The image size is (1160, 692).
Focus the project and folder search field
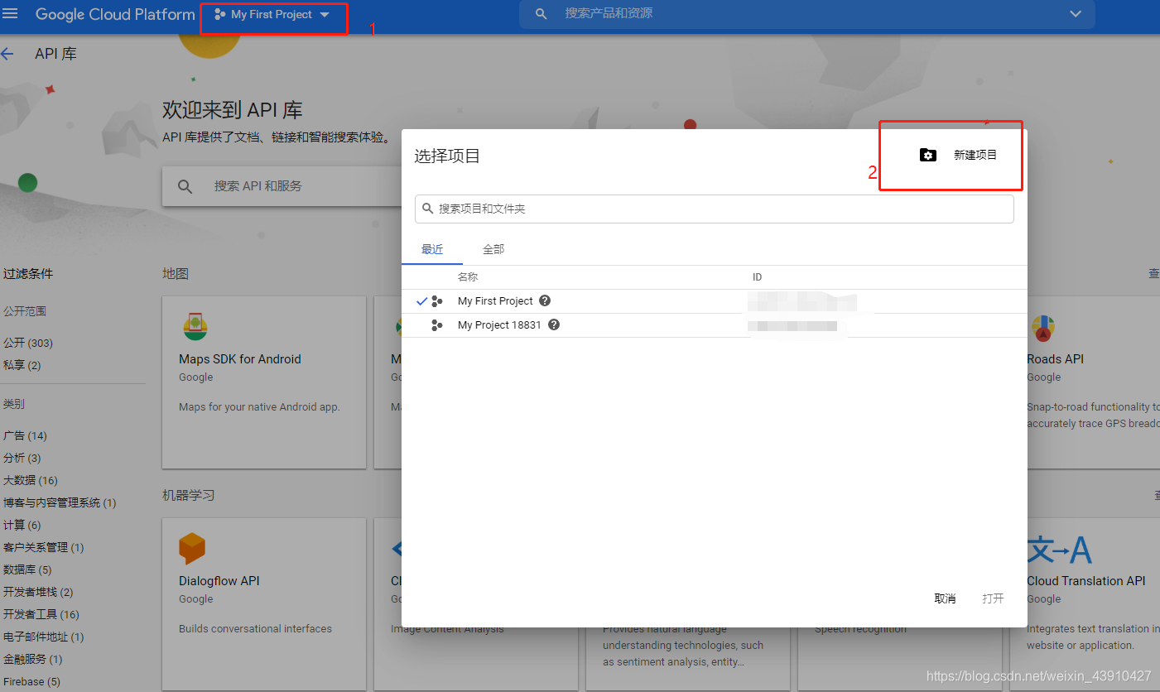pyautogui.click(x=715, y=209)
